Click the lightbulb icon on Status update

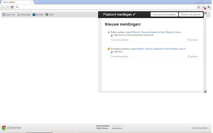click(x=108, y=32)
